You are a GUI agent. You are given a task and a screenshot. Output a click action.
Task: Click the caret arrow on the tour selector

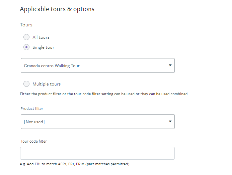click(x=170, y=65)
